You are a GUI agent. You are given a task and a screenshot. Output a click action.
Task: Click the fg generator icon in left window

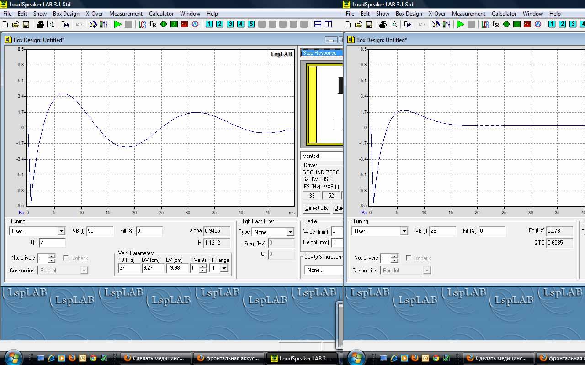click(153, 24)
